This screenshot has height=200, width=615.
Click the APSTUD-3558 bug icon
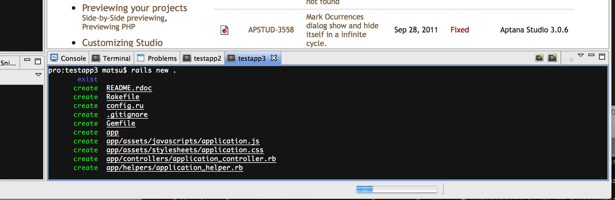[224, 30]
